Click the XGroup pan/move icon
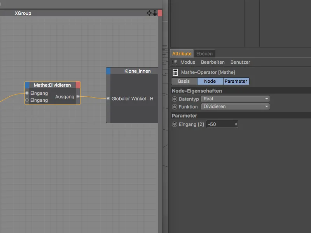311x233 pixels. coord(149,13)
